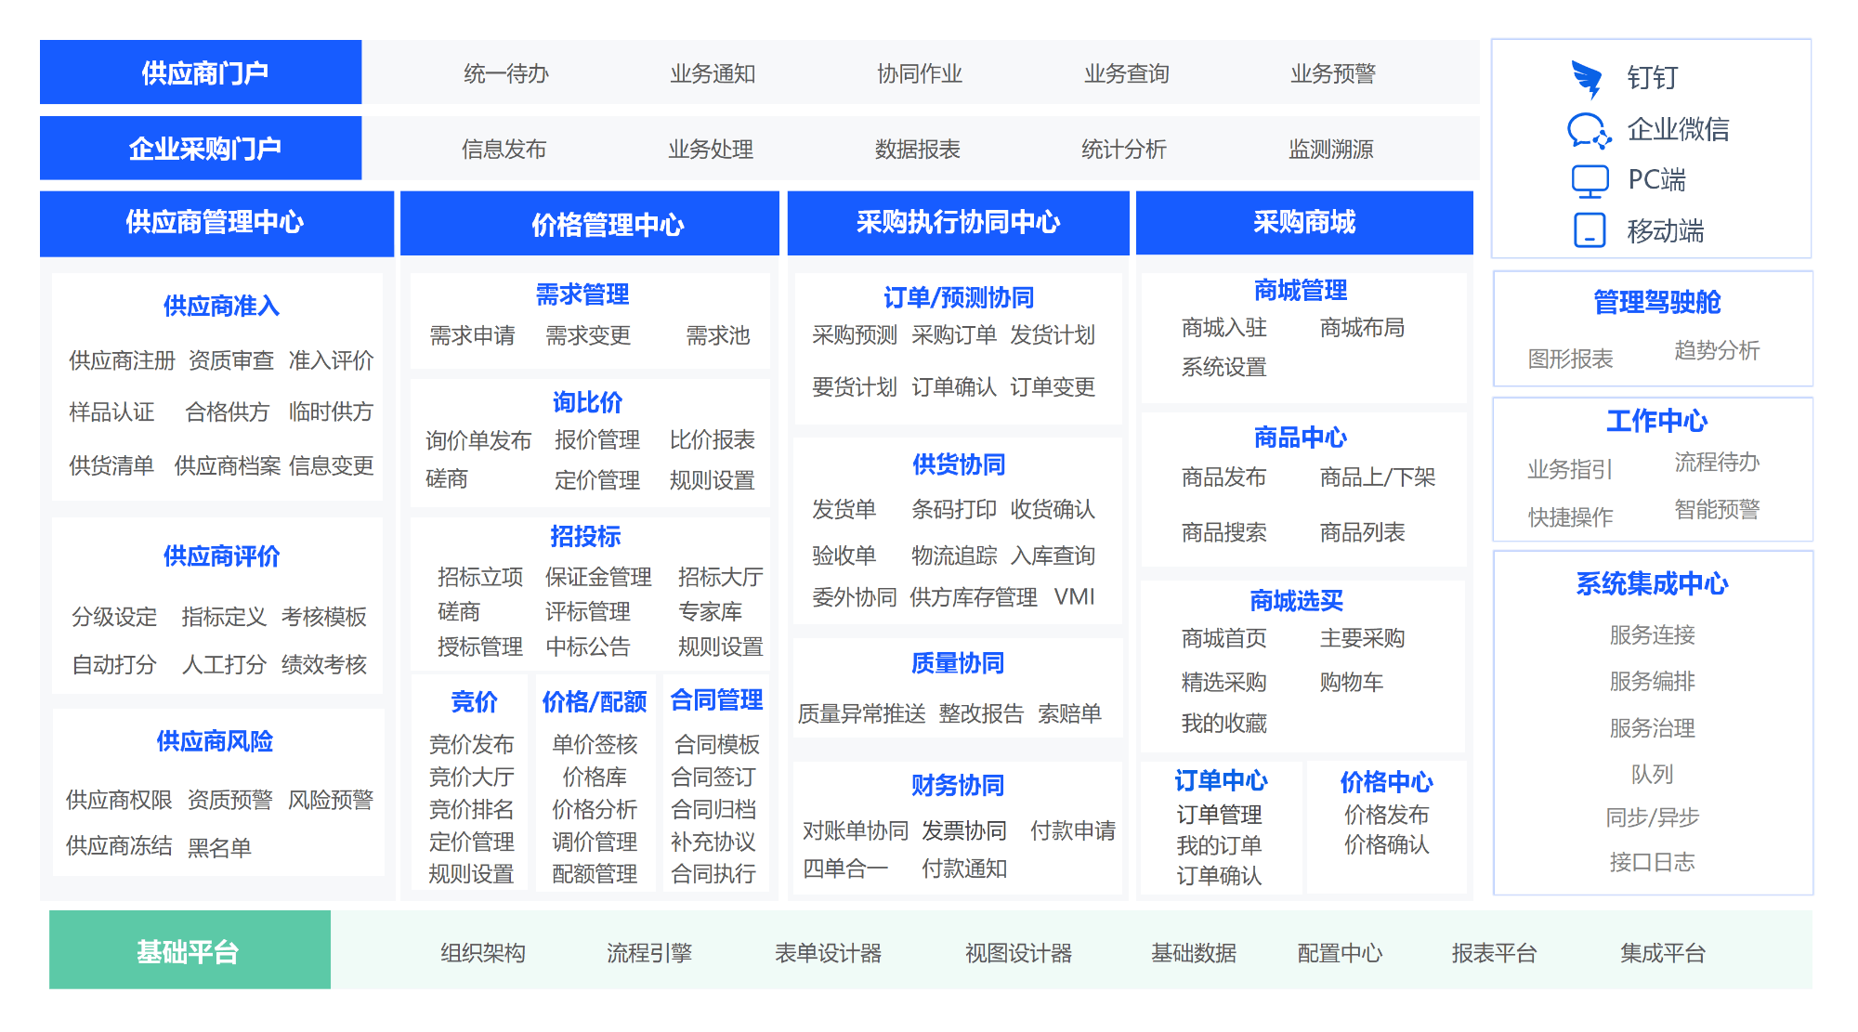Click 智能预警 in 工作中心

(x=1717, y=509)
